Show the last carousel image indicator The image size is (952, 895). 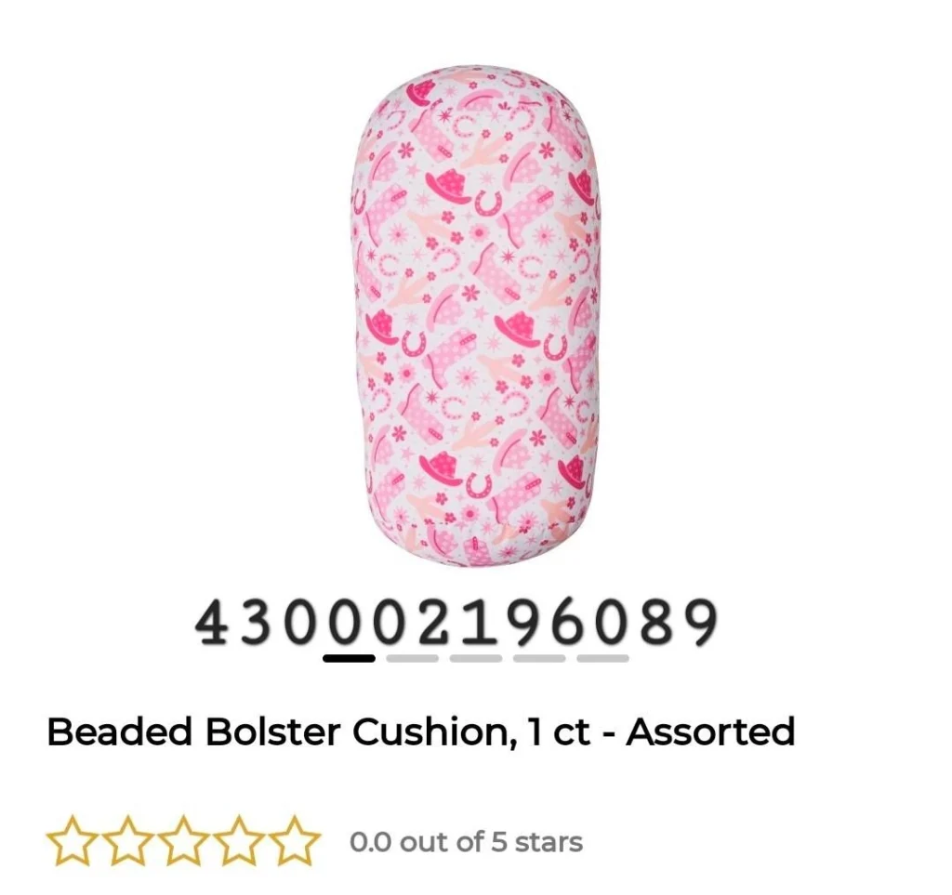602,658
